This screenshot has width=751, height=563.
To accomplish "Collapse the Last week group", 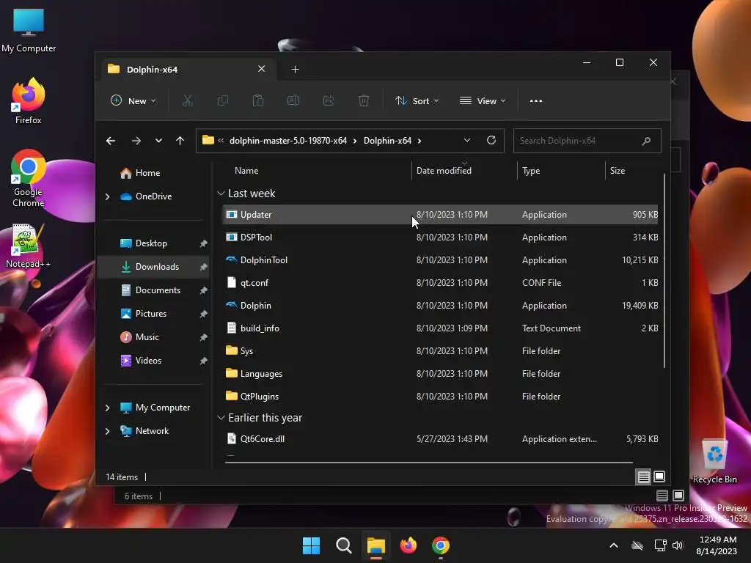I will point(221,194).
